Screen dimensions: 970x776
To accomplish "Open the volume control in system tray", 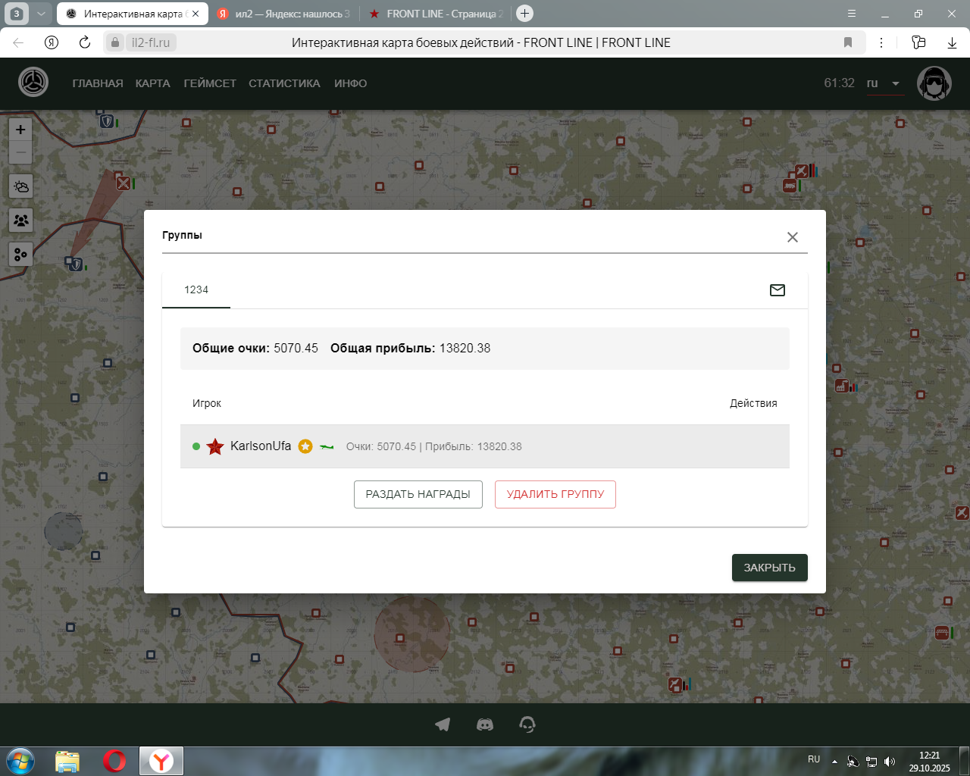I will (890, 761).
